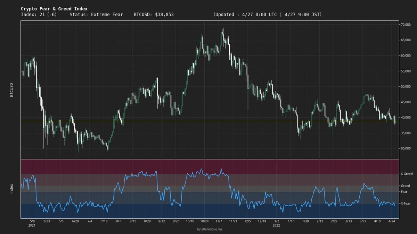Click the 10/10 date tick label
417x234 pixels.
click(190, 221)
